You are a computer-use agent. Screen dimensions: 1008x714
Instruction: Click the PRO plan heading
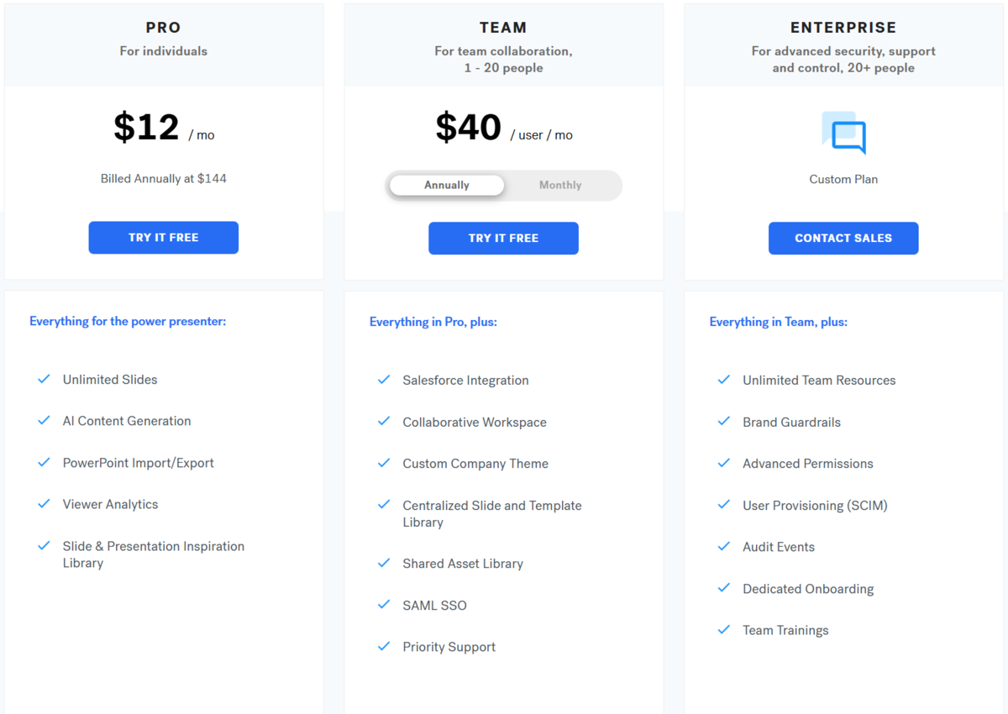164,28
